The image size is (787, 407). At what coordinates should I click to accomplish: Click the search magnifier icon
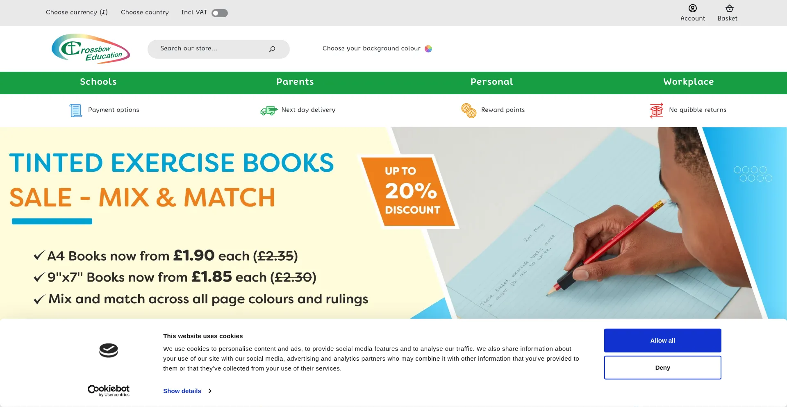click(x=272, y=49)
